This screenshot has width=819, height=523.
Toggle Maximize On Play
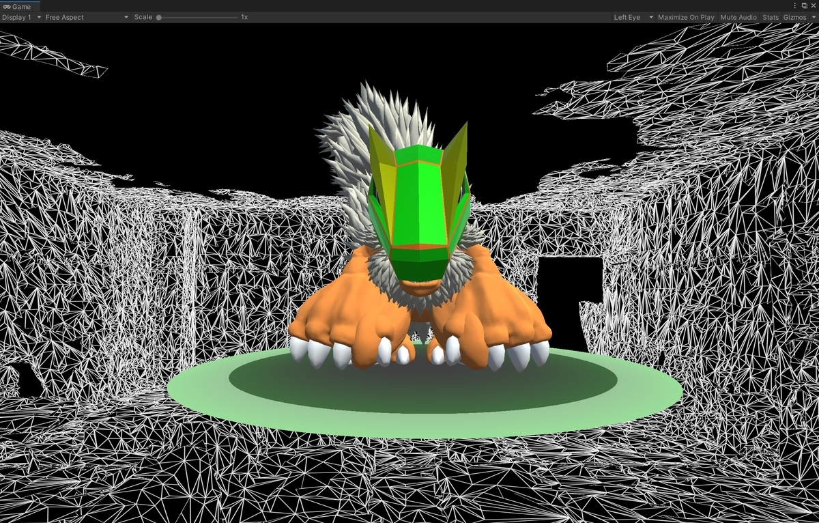pos(686,17)
